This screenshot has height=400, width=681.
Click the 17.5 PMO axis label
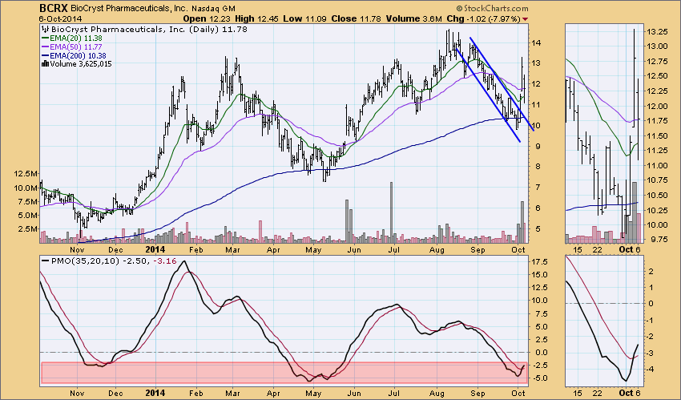[540, 262]
